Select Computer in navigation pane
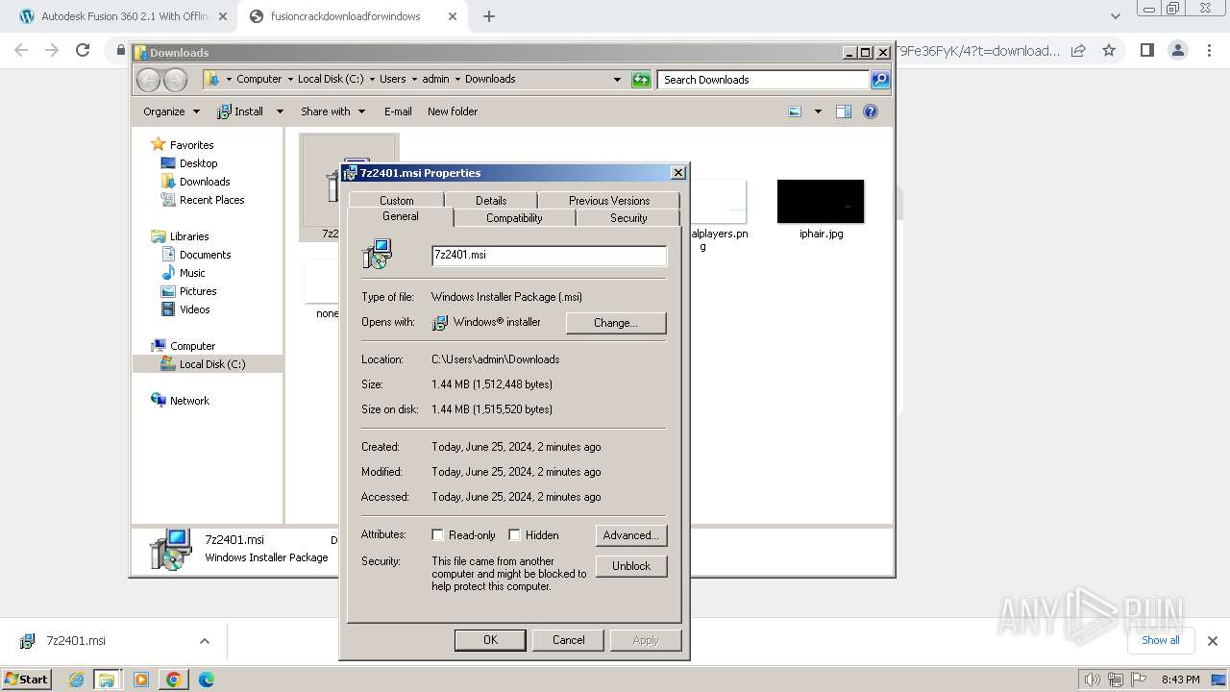This screenshot has width=1230, height=692. coord(184,346)
